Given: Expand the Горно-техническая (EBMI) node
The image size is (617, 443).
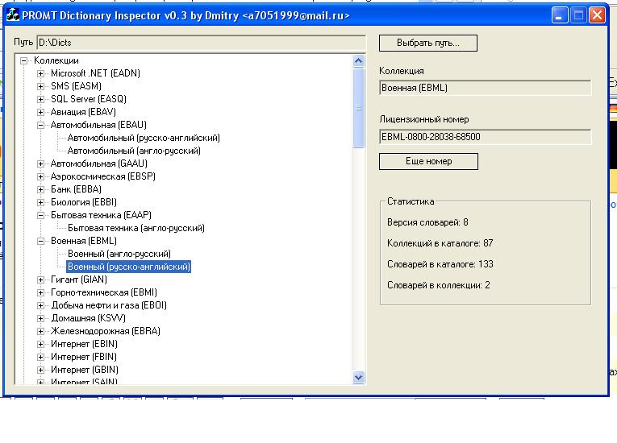Looking at the screenshot, I should click(x=40, y=292).
